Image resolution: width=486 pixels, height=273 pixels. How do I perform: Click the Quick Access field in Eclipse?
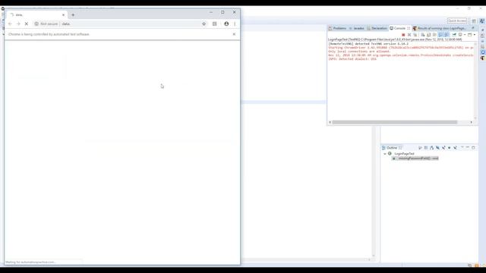[457, 20]
